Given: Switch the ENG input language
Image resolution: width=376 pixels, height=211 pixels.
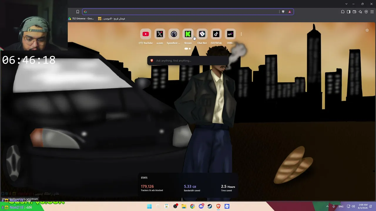Looking at the screenshot, I should tap(341, 206).
